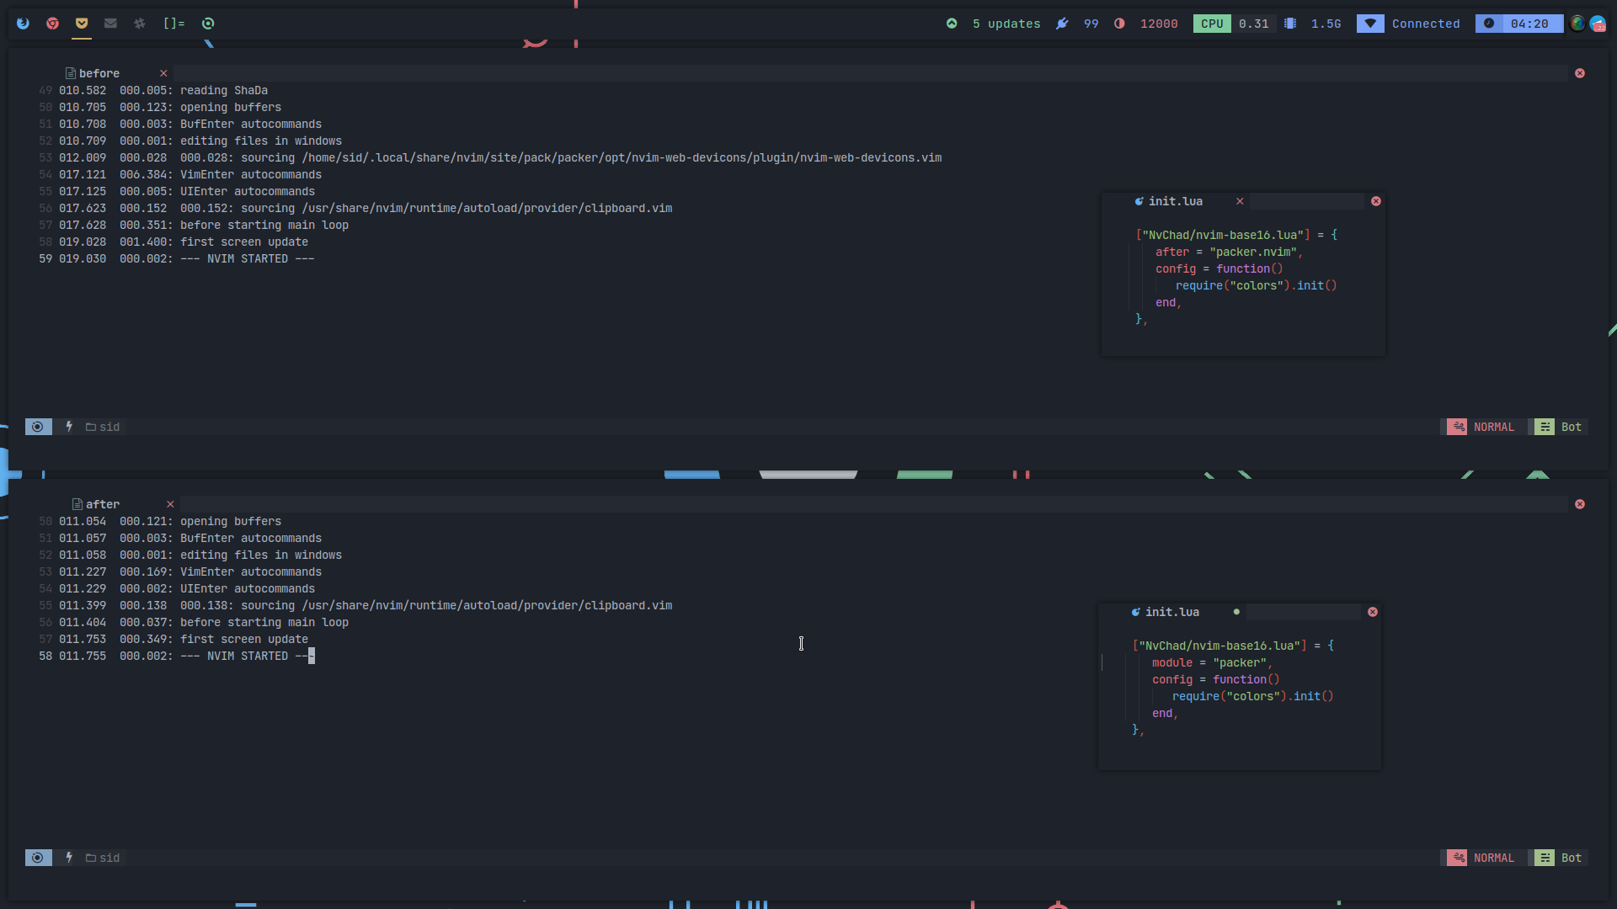The image size is (1617, 909).
Task: Click the power plug icon next to 99
Action: pyautogui.click(x=1061, y=24)
